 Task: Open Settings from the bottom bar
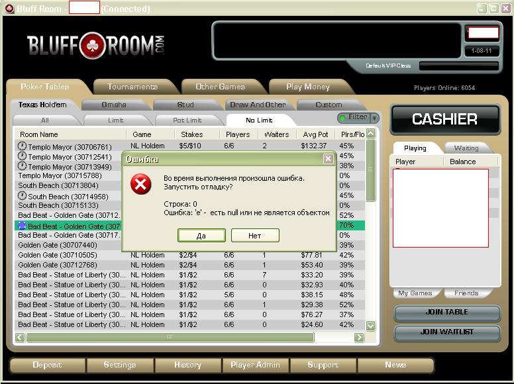click(x=120, y=365)
